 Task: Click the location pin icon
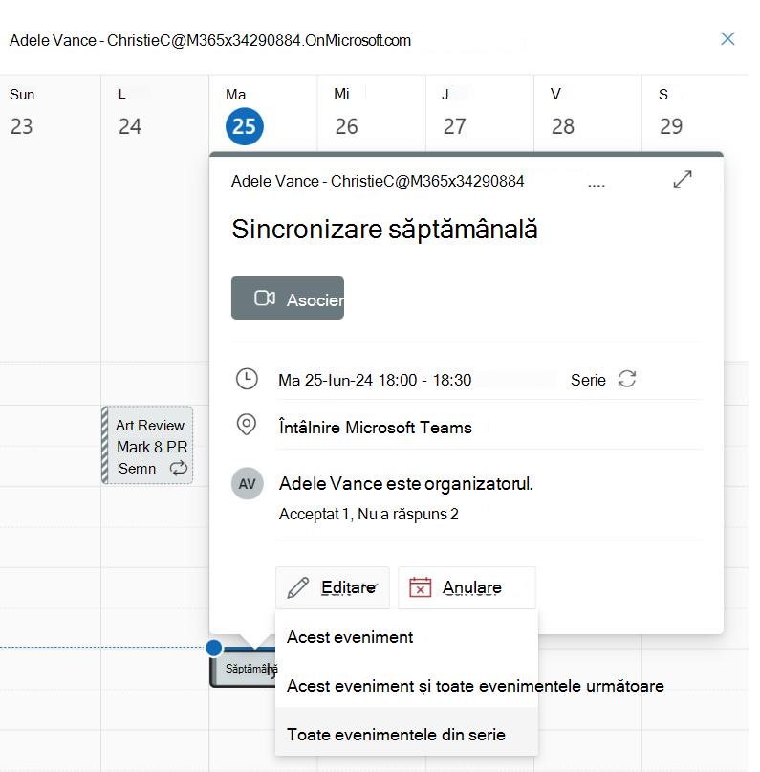click(x=247, y=425)
